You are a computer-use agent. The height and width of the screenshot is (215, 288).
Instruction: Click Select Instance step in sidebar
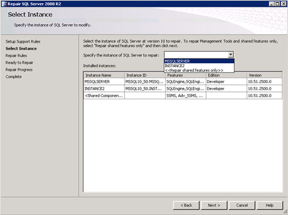21,48
